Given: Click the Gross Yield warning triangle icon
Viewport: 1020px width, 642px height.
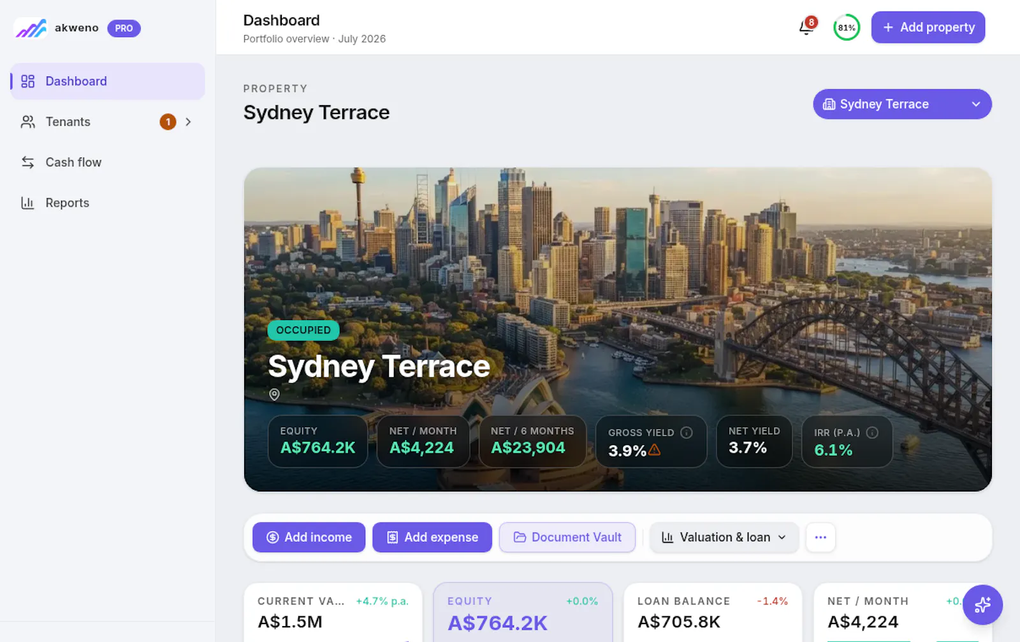Looking at the screenshot, I should (655, 450).
